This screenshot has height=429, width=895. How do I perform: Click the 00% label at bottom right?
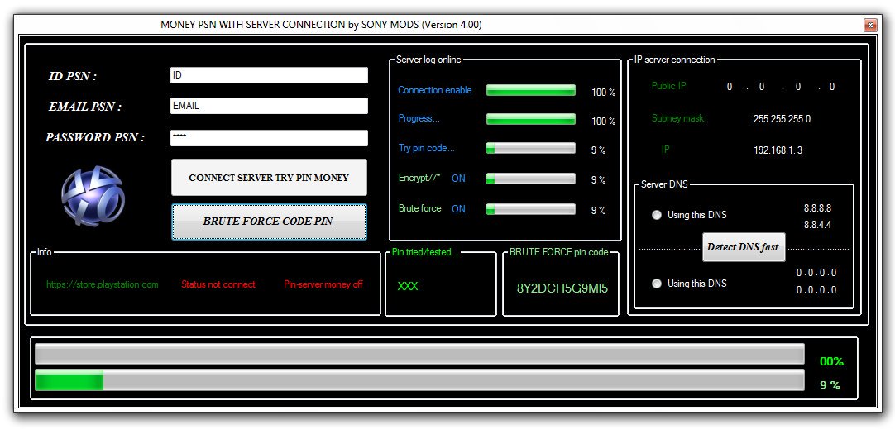click(831, 362)
